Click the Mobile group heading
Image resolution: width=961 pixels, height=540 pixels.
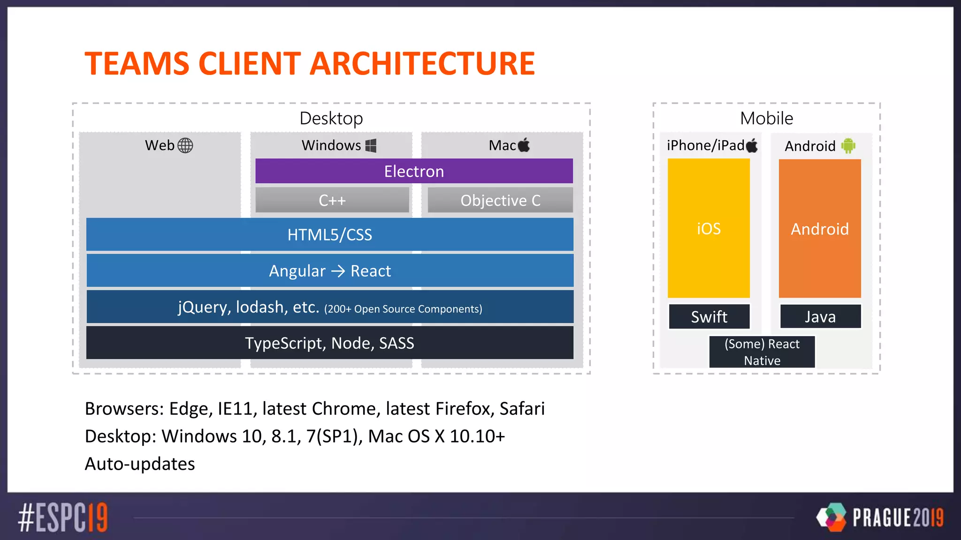[x=767, y=118]
